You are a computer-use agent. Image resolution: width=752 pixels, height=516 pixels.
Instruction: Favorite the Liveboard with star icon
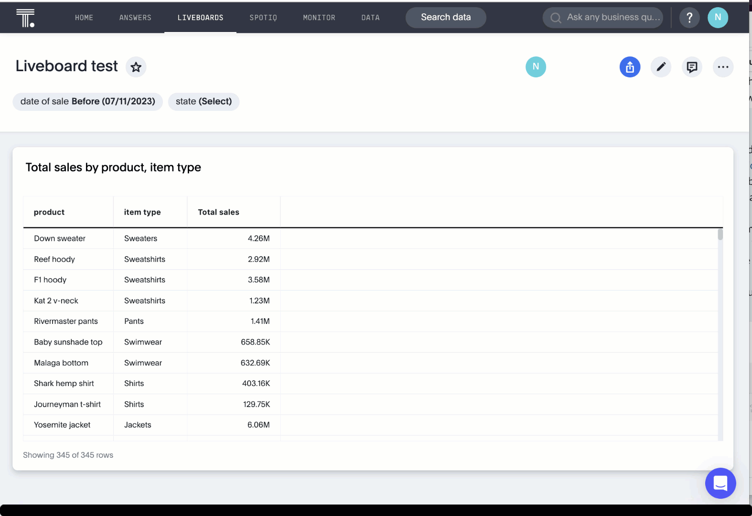pos(136,67)
